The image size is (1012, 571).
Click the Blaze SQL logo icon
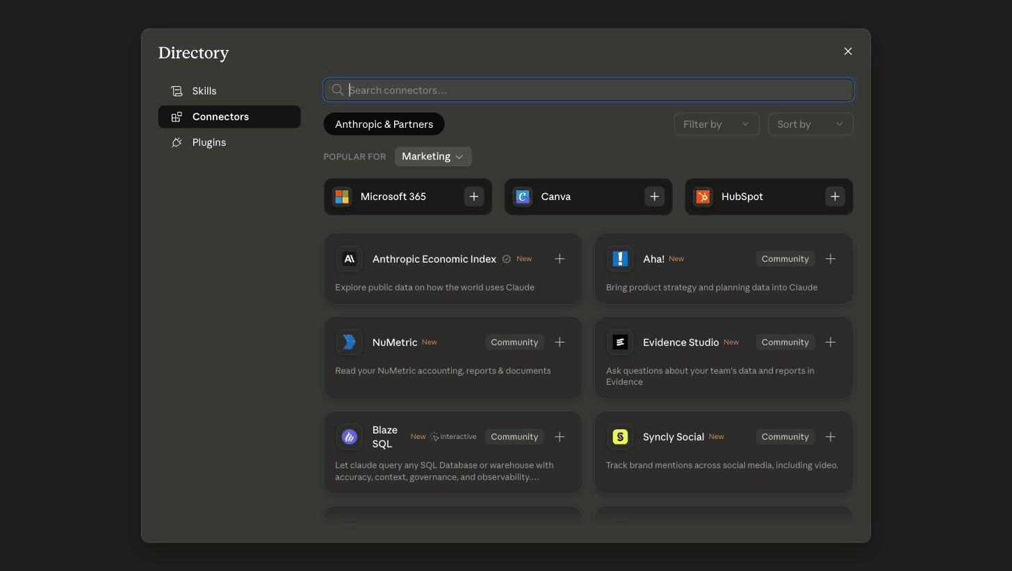(x=350, y=437)
